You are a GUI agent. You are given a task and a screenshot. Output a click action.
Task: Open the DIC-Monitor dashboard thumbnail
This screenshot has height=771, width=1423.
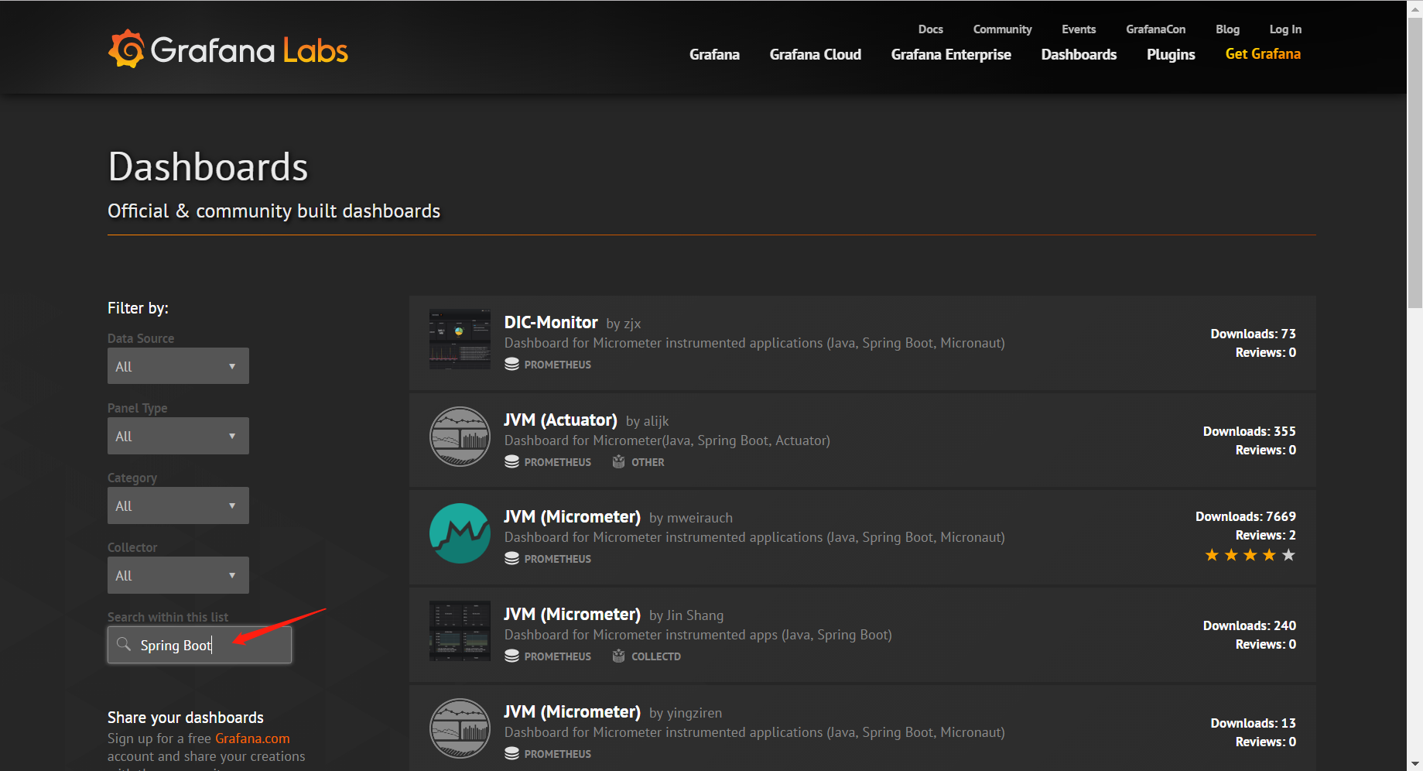coord(460,339)
